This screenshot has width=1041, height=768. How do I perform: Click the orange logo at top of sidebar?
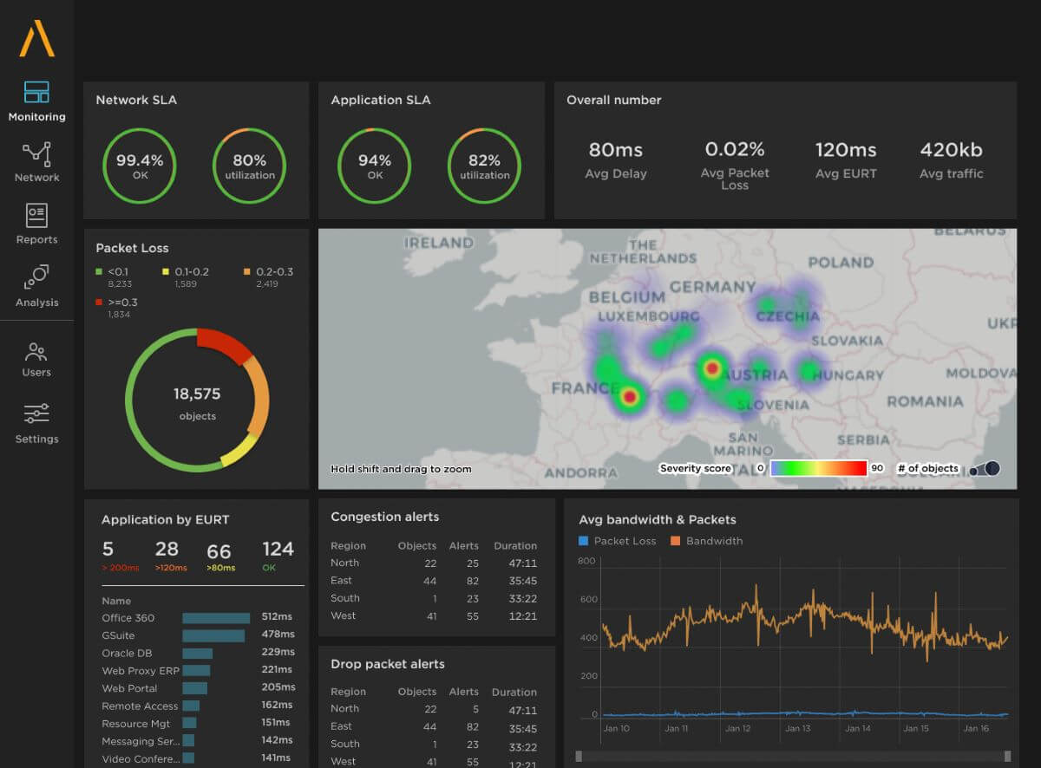(x=36, y=37)
